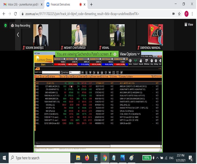Screen dimensions: 197x164
Task: Click the green Connect antenna icon
Action: point(135,62)
